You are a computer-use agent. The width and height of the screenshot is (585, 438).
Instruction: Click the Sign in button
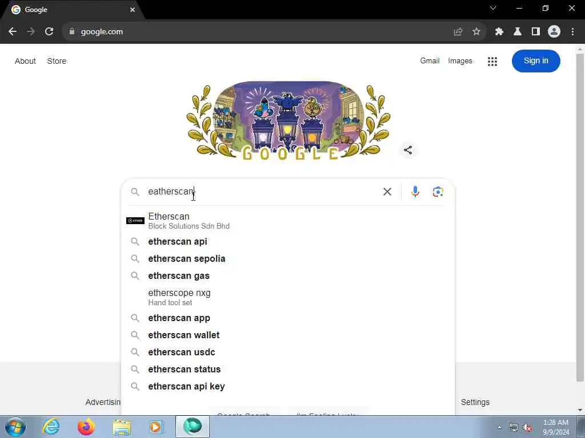point(536,60)
